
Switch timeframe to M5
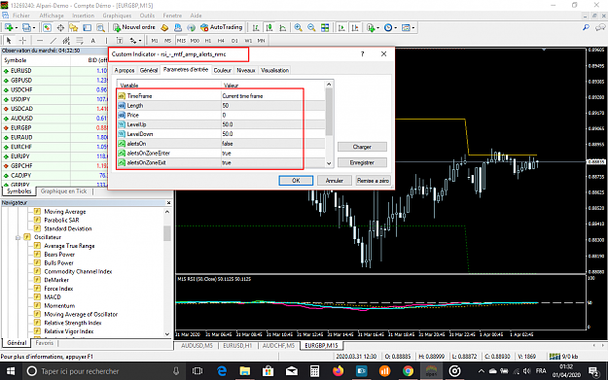(167, 40)
